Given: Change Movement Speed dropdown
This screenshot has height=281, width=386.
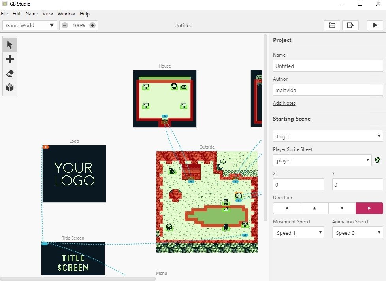Looking at the screenshot, I should click(298, 233).
